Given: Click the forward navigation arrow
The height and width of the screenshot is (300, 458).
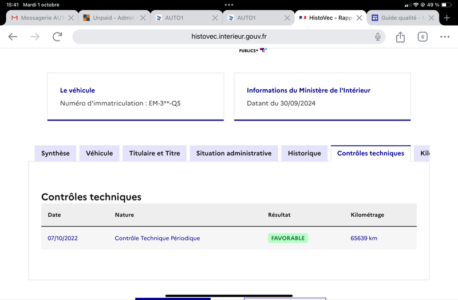Looking at the screenshot, I should coord(35,37).
